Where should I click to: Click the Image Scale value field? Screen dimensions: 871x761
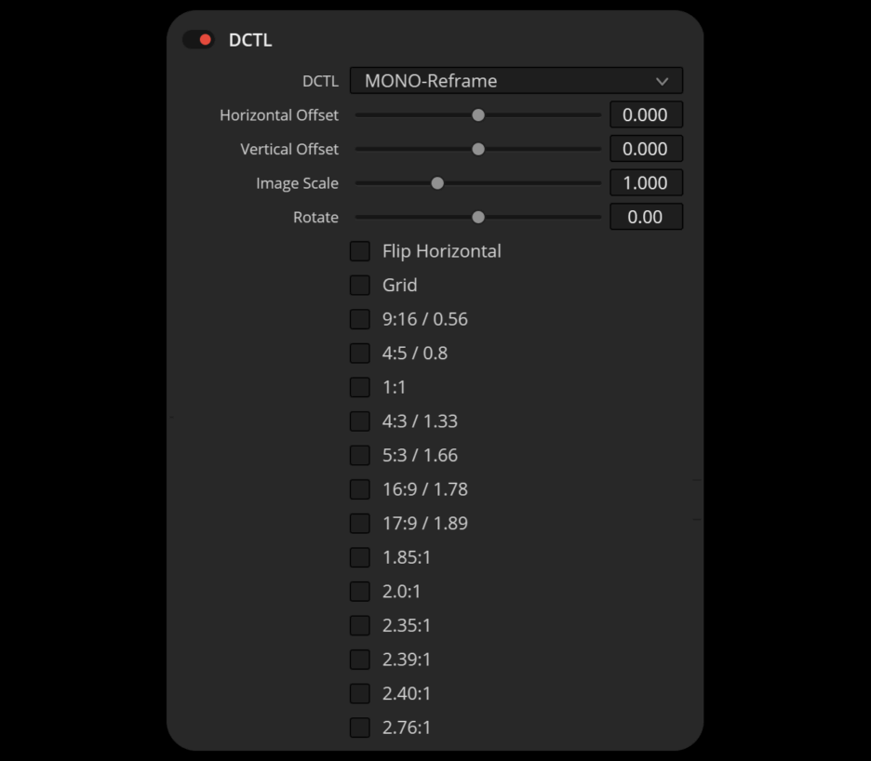click(x=646, y=183)
